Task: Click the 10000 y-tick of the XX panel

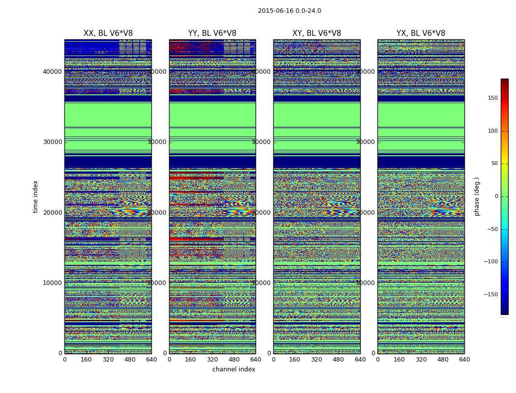Action: tap(53, 282)
